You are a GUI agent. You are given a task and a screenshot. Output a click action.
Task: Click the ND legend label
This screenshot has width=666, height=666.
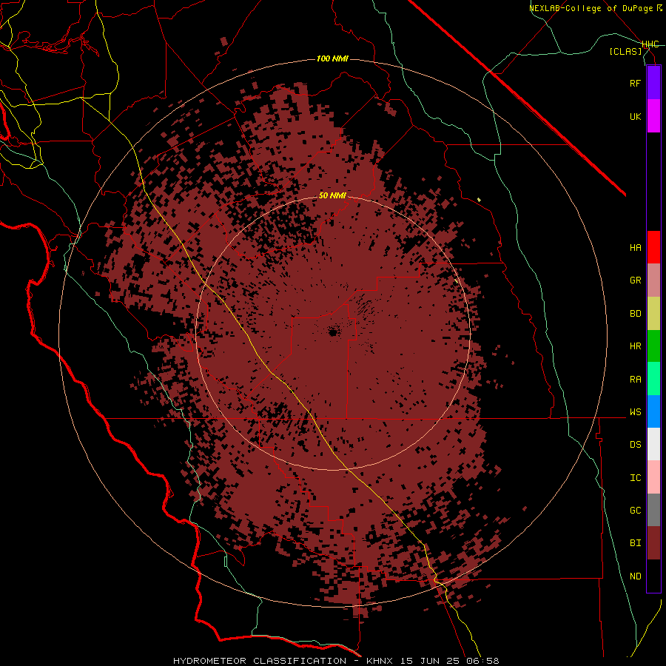[635, 576]
